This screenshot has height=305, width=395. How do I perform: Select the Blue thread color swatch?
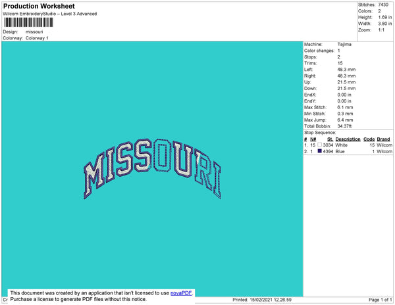pos(319,151)
